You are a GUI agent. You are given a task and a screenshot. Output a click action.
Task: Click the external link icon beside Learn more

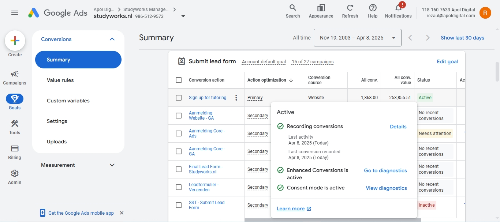pyautogui.click(x=309, y=209)
